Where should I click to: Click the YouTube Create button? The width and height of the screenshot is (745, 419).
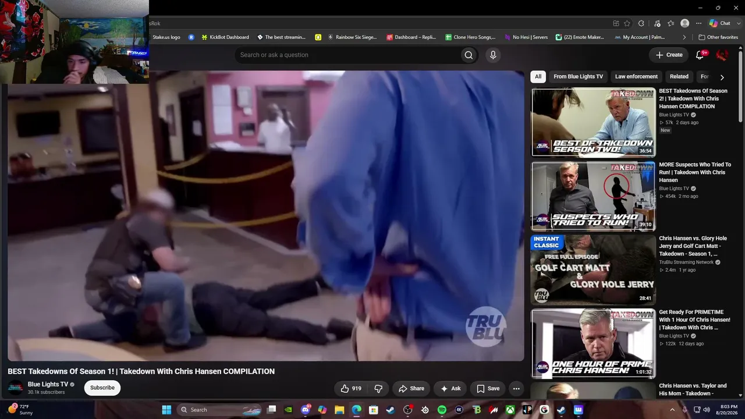pyautogui.click(x=669, y=55)
